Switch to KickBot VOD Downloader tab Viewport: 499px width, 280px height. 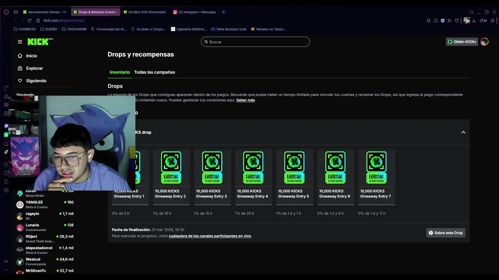[145, 12]
